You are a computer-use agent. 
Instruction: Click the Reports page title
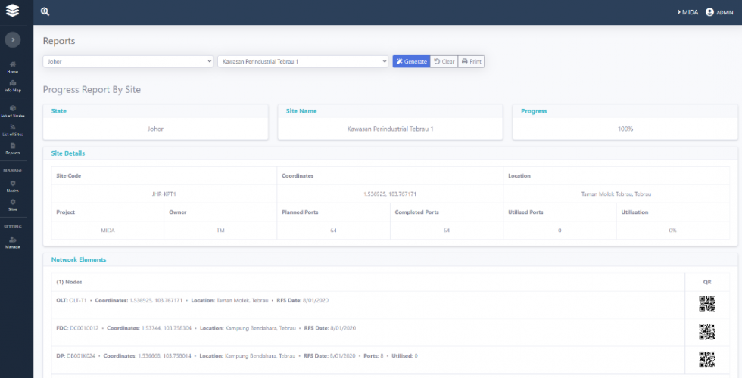59,41
